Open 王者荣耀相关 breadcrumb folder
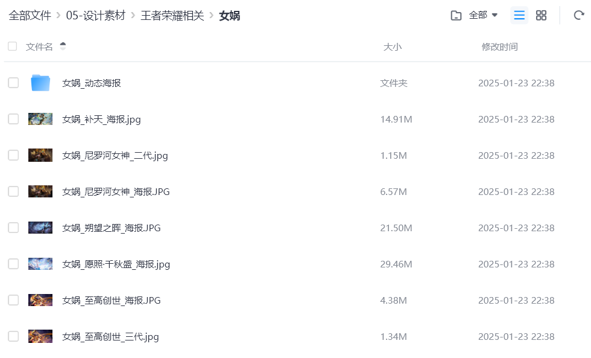 click(172, 16)
